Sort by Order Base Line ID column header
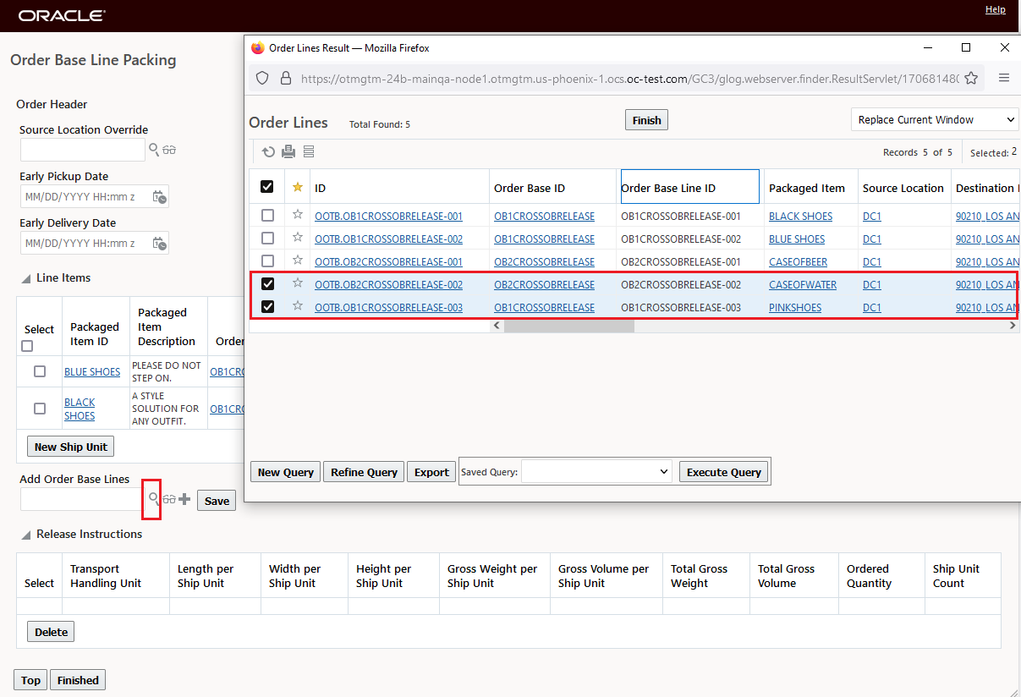 click(668, 188)
